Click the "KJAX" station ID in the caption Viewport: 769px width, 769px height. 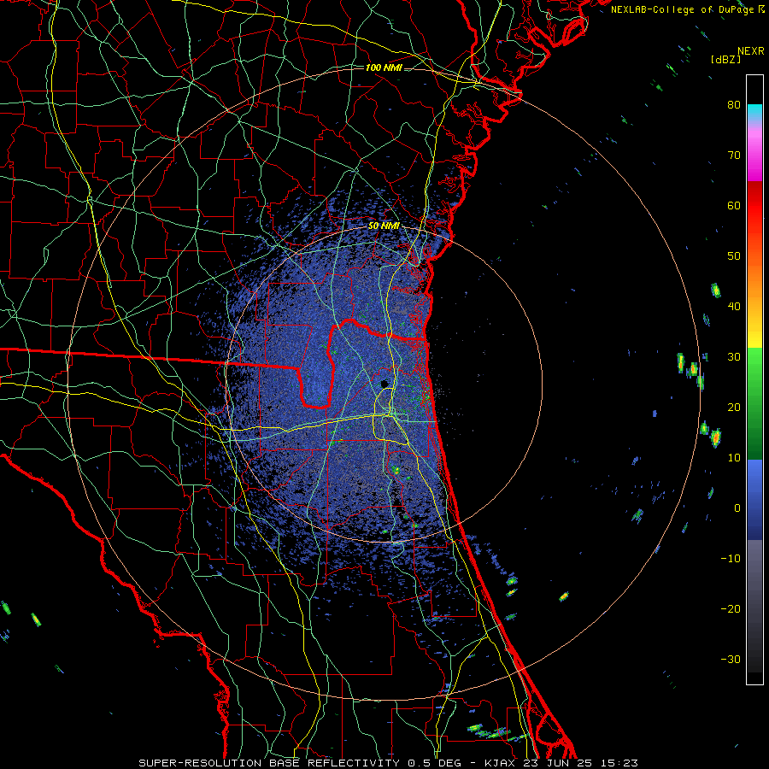(x=500, y=763)
